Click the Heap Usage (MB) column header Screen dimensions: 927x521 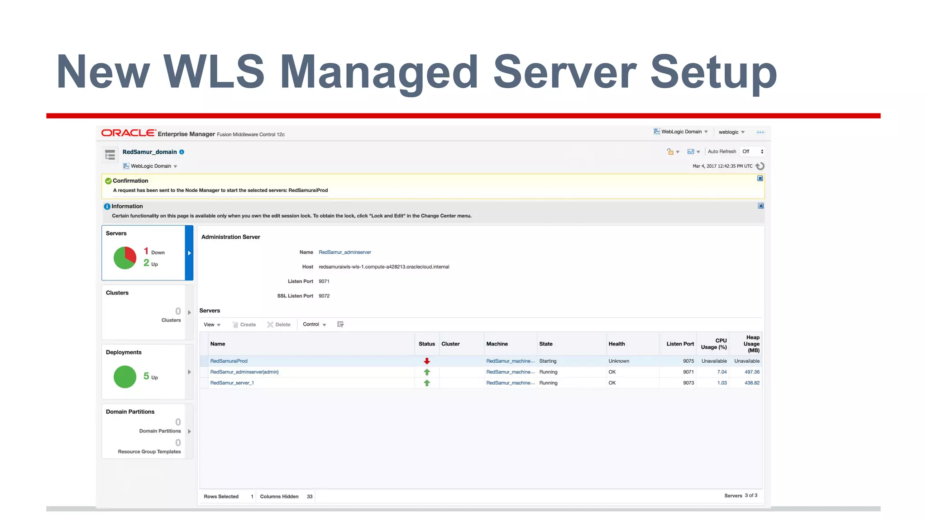pos(745,344)
